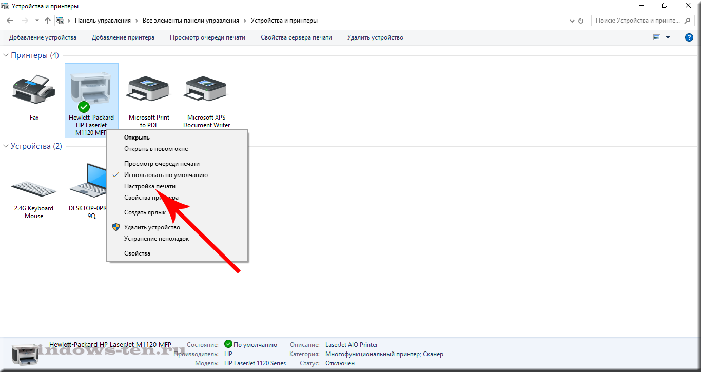Click HP LaserJet 1120 Series model text
The width and height of the screenshot is (701, 372).
point(255,363)
